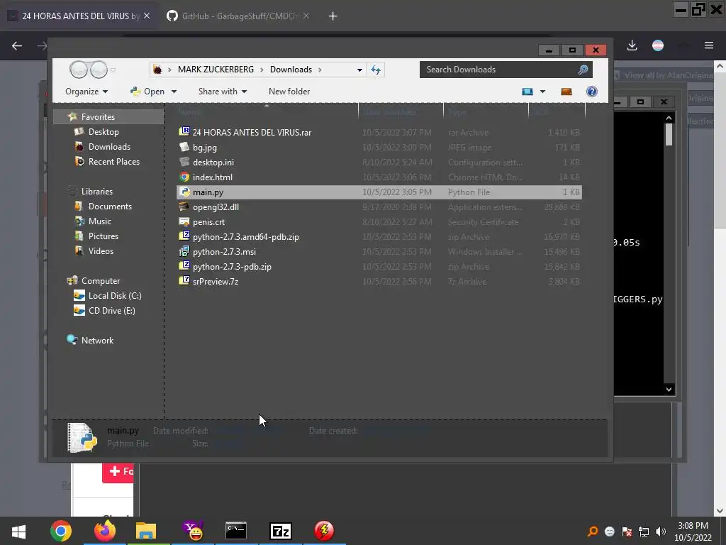Image resolution: width=726 pixels, height=545 pixels.
Task: Click the browser back arrow
Action: click(17, 45)
